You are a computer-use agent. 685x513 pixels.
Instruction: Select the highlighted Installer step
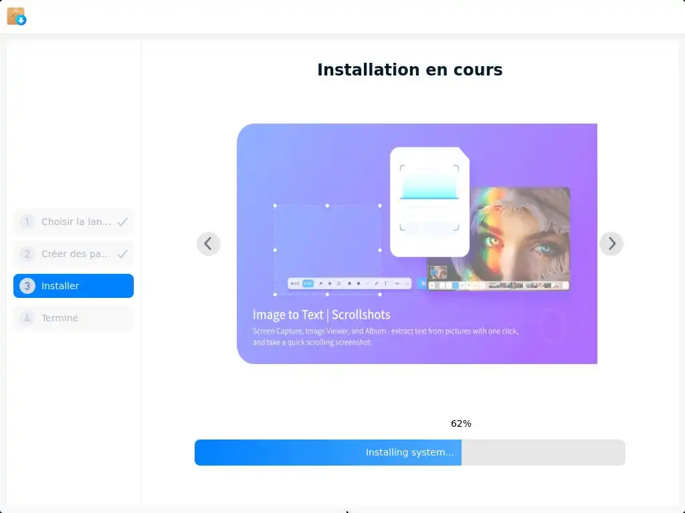coord(74,286)
